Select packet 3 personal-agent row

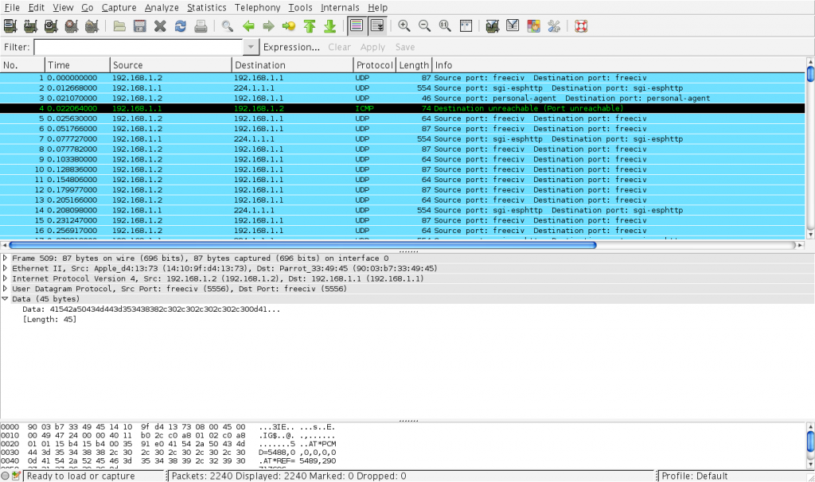[x=402, y=98]
